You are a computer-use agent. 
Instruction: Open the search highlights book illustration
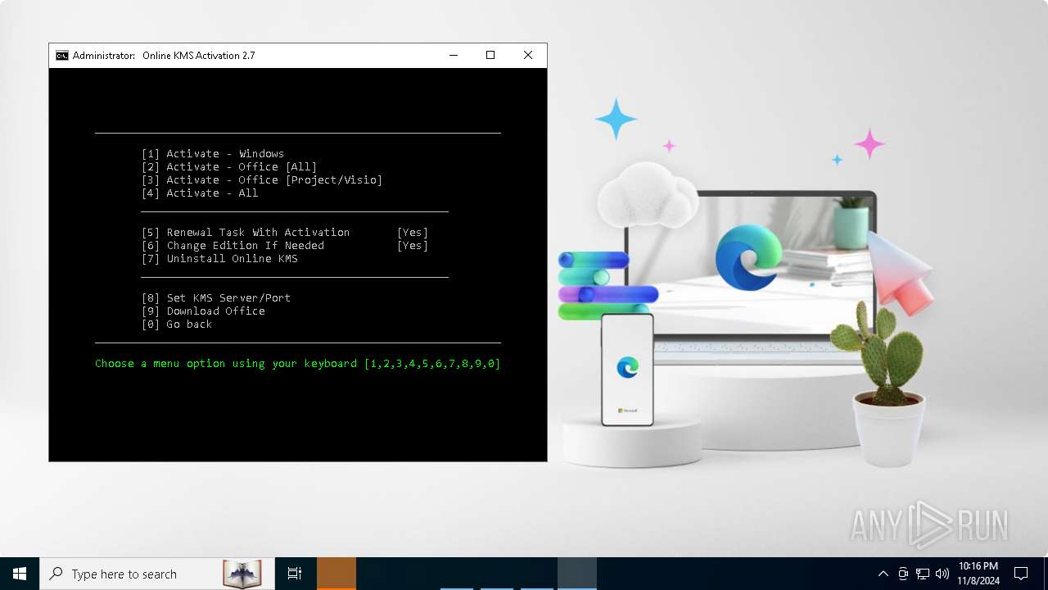242,574
